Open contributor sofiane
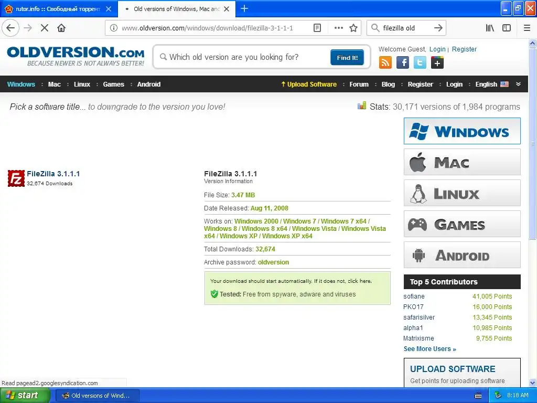 click(414, 296)
